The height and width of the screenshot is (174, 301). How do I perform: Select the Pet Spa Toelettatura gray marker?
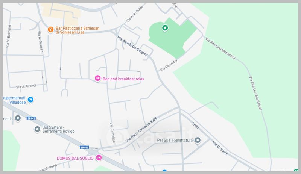click(x=198, y=140)
